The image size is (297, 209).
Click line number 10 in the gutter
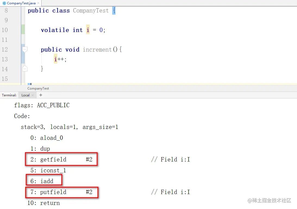5,30
